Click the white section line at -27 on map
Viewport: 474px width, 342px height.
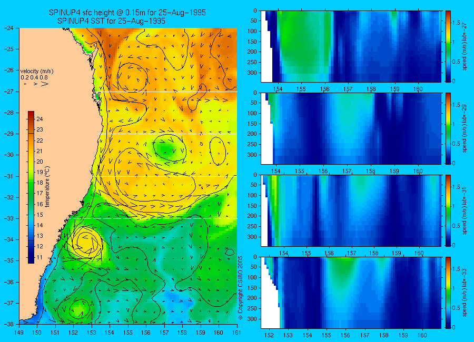pos(168,92)
